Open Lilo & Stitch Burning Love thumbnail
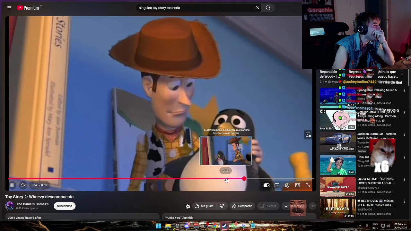 (337, 187)
